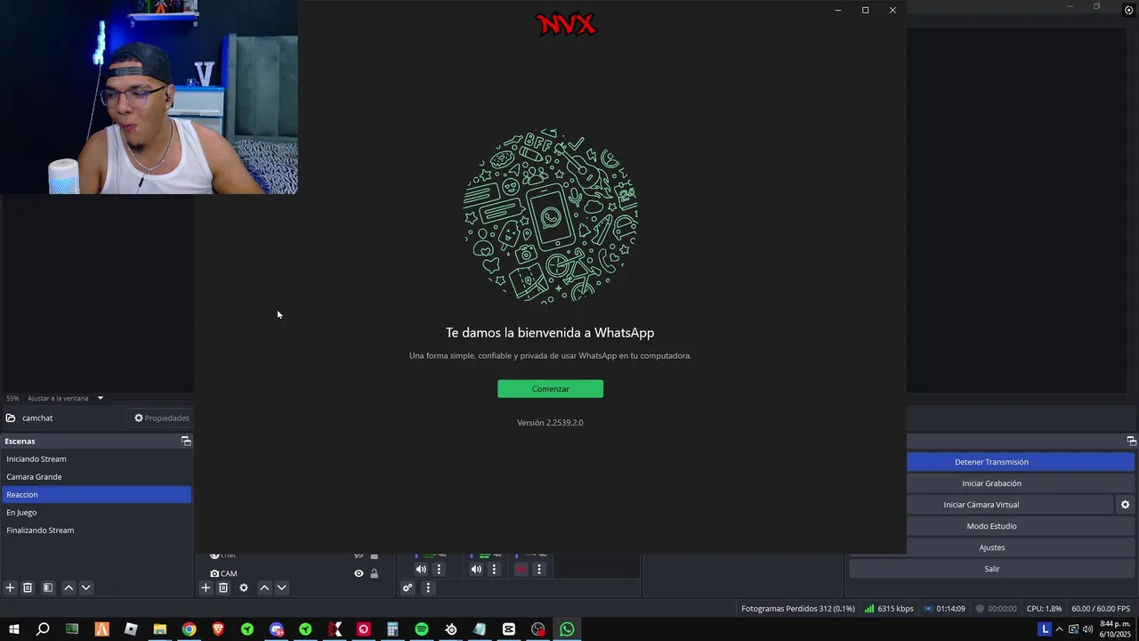Move selected source down

tap(282, 588)
